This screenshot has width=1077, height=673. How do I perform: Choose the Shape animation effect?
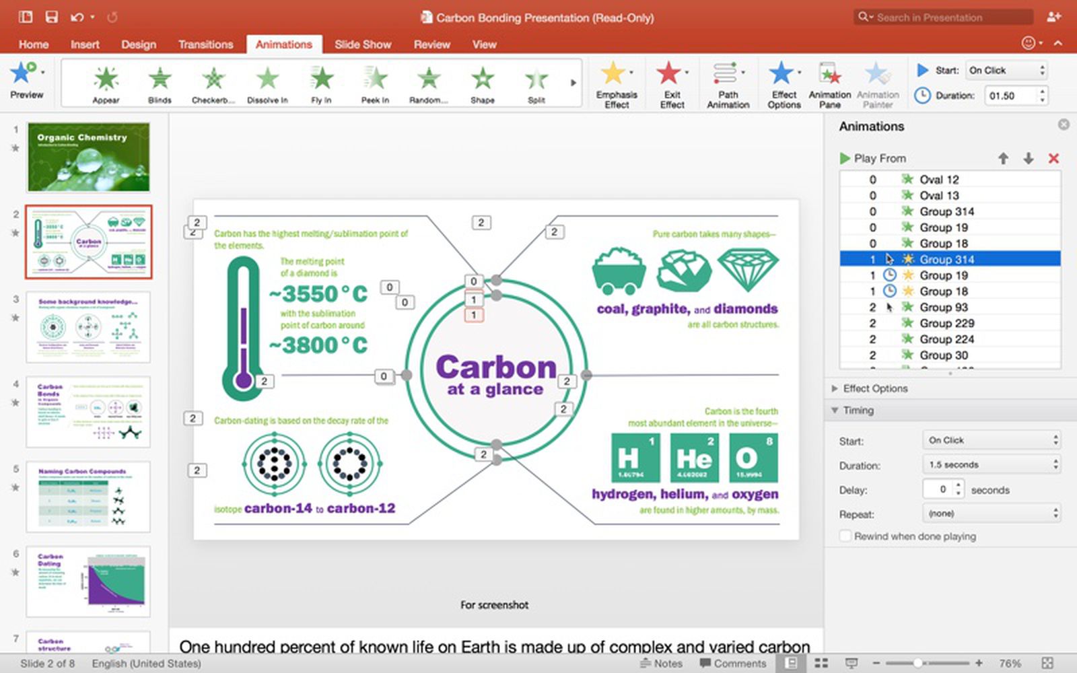tap(482, 81)
